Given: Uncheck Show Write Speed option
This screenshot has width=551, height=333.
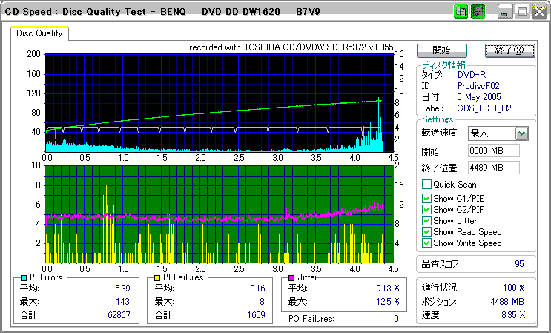Looking at the screenshot, I should coord(426,243).
